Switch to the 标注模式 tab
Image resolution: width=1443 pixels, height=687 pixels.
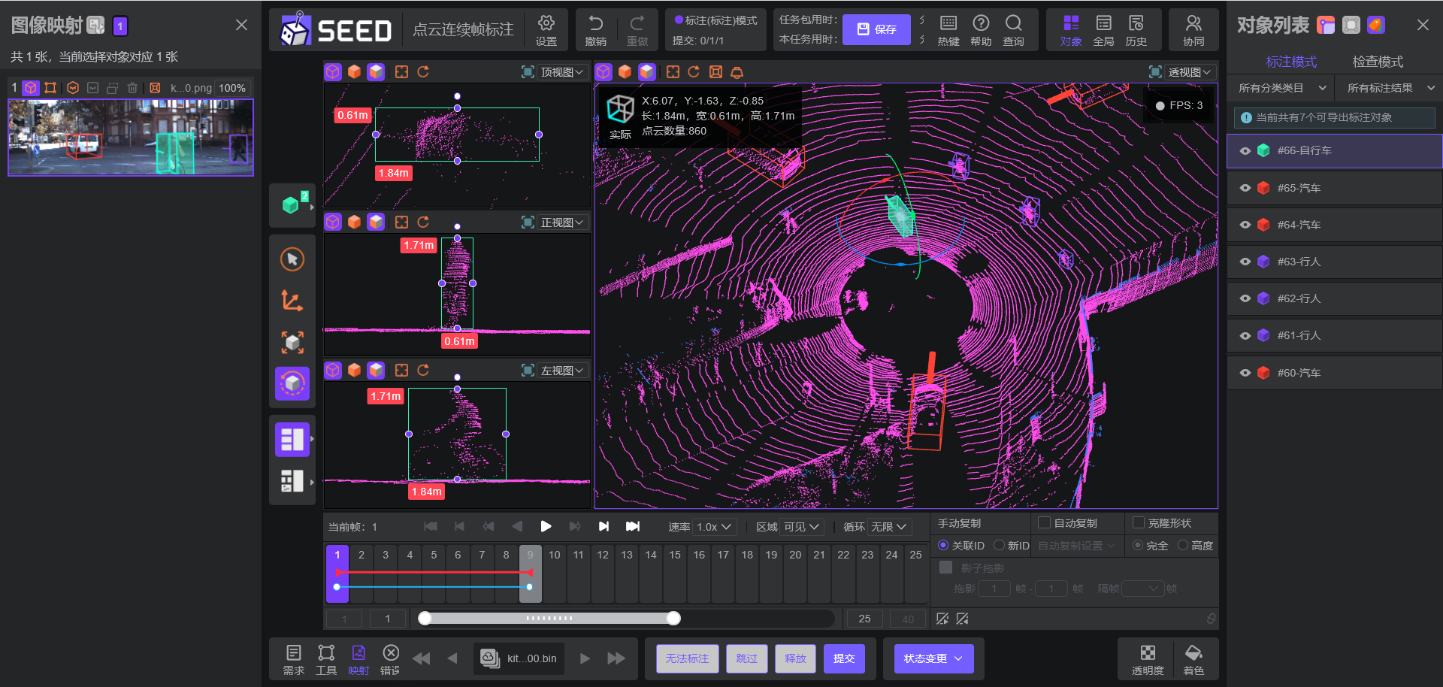click(1291, 62)
